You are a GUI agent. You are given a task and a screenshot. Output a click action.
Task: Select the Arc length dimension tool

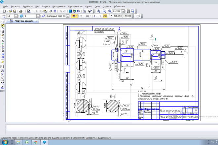pyautogui.click(x=2, y=83)
